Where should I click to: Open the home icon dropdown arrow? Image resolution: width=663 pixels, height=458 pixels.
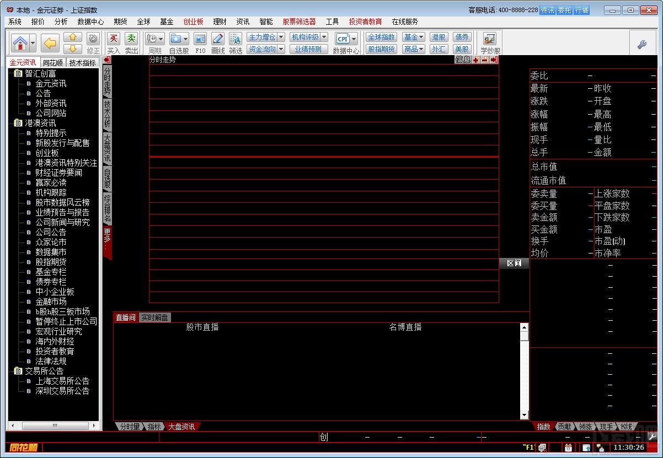(33, 42)
